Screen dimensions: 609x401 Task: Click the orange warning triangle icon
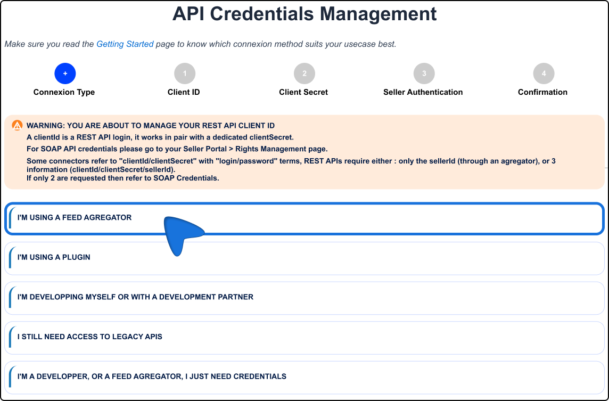coord(17,126)
